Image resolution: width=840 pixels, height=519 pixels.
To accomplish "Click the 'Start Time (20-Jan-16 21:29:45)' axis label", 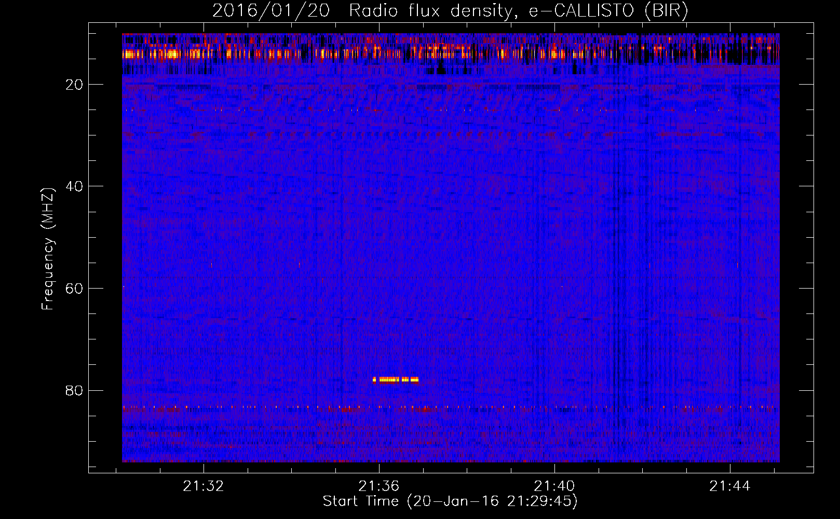I will [450, 501].
